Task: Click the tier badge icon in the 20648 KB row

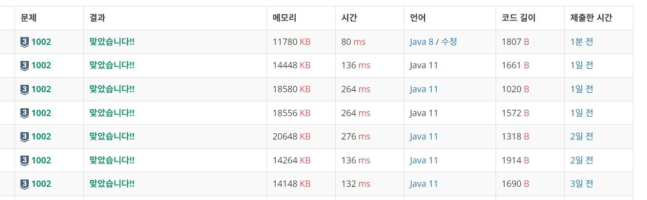Action: point(25,137)
